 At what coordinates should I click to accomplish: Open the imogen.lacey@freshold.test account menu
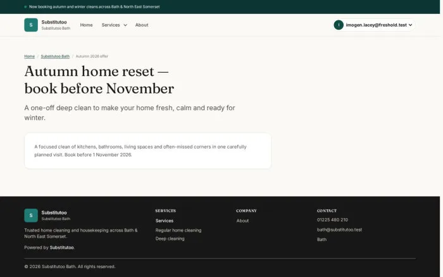tap(374, 25)
